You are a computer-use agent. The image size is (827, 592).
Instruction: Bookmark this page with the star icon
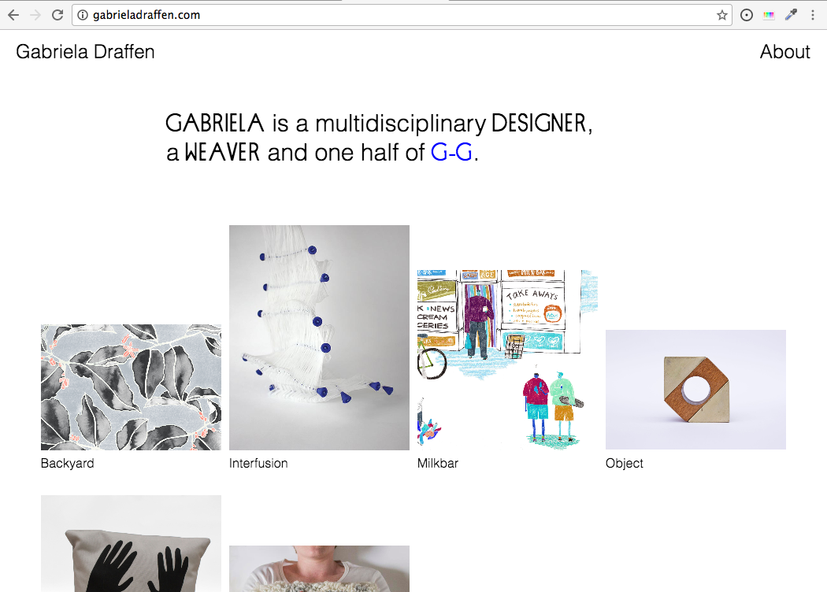coord(722,15)
